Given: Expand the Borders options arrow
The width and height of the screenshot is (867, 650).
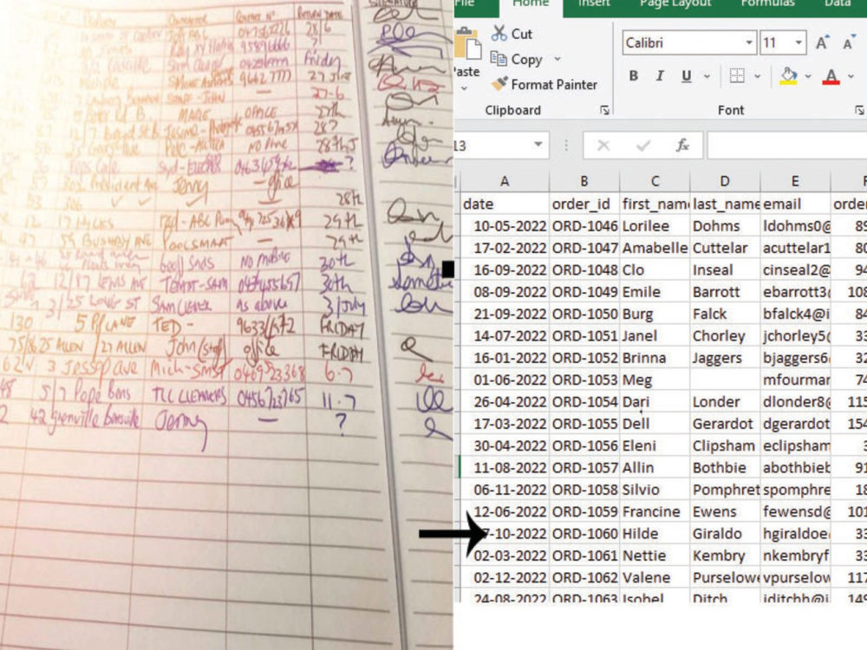Looking at the screenshot, I should coord(758,76).
